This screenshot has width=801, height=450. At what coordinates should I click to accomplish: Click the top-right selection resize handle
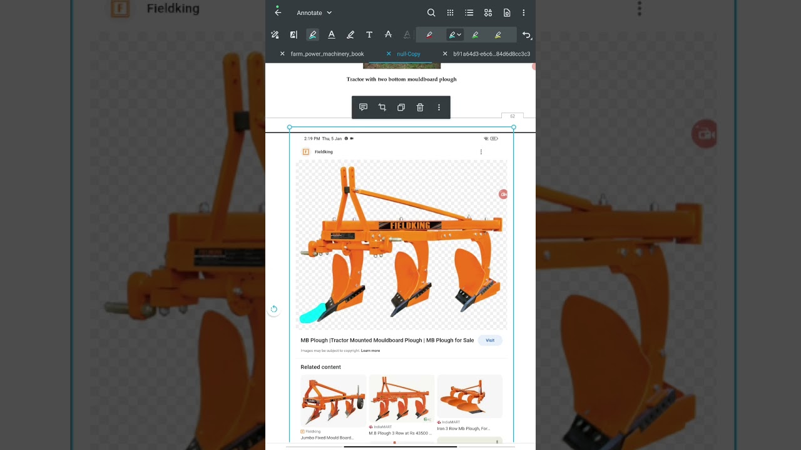coord(514,127)
